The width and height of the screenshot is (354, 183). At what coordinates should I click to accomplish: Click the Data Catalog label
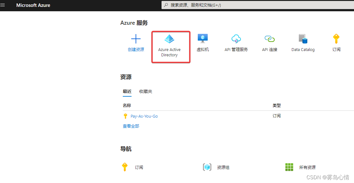tap(303, 49)
